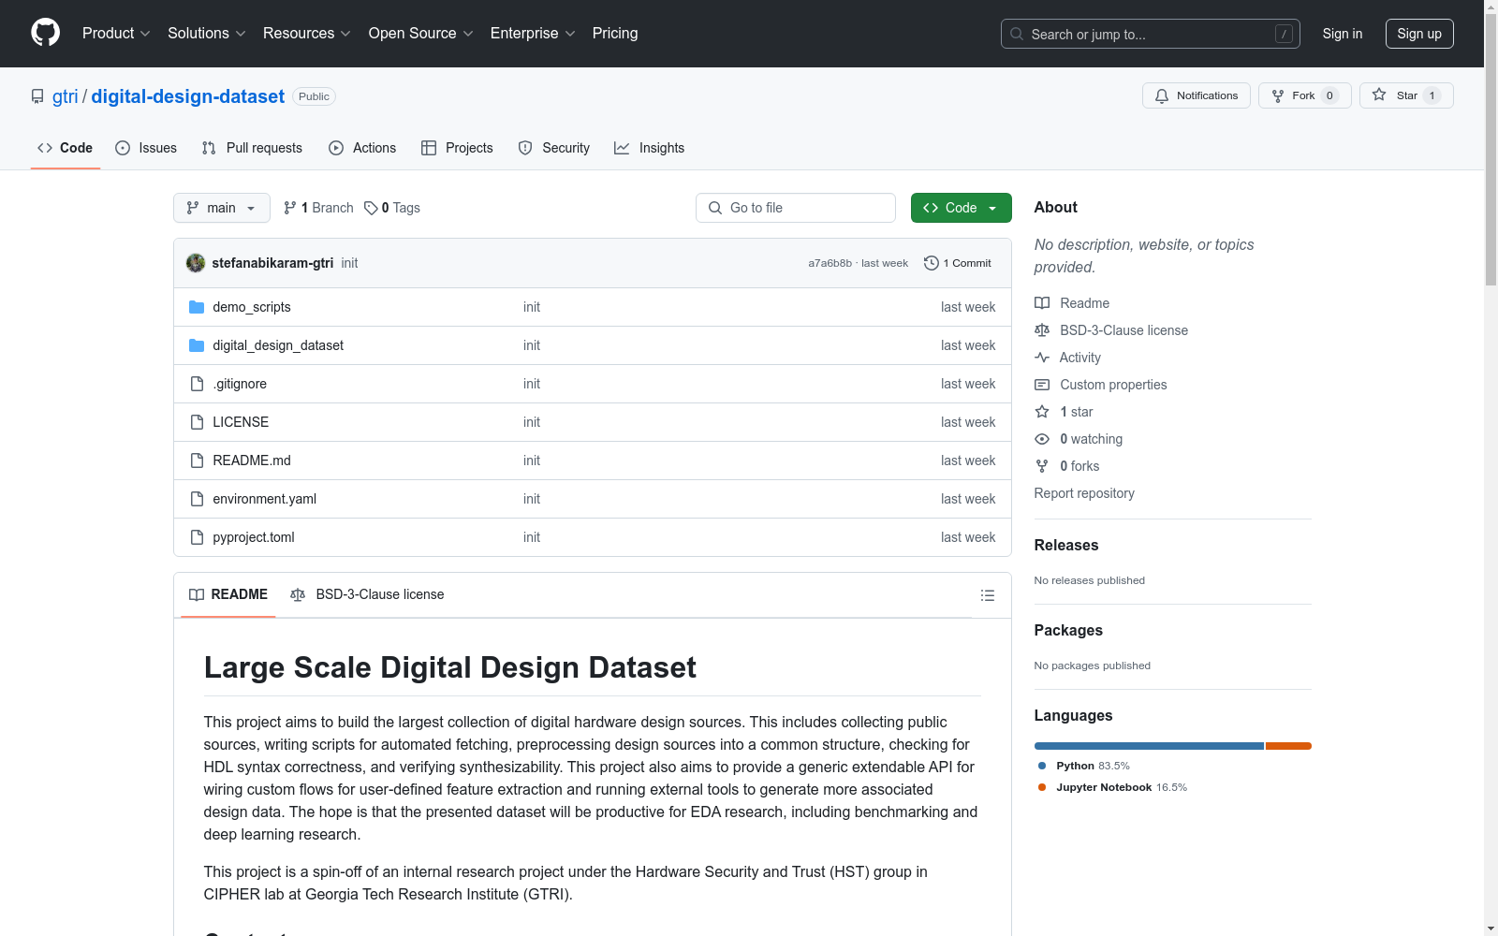Viewport: 1498px width, 936px height.
Task: Click the LICENSE file icon
Action: coord(197,422)
